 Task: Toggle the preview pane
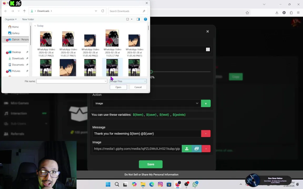[138, 19]
